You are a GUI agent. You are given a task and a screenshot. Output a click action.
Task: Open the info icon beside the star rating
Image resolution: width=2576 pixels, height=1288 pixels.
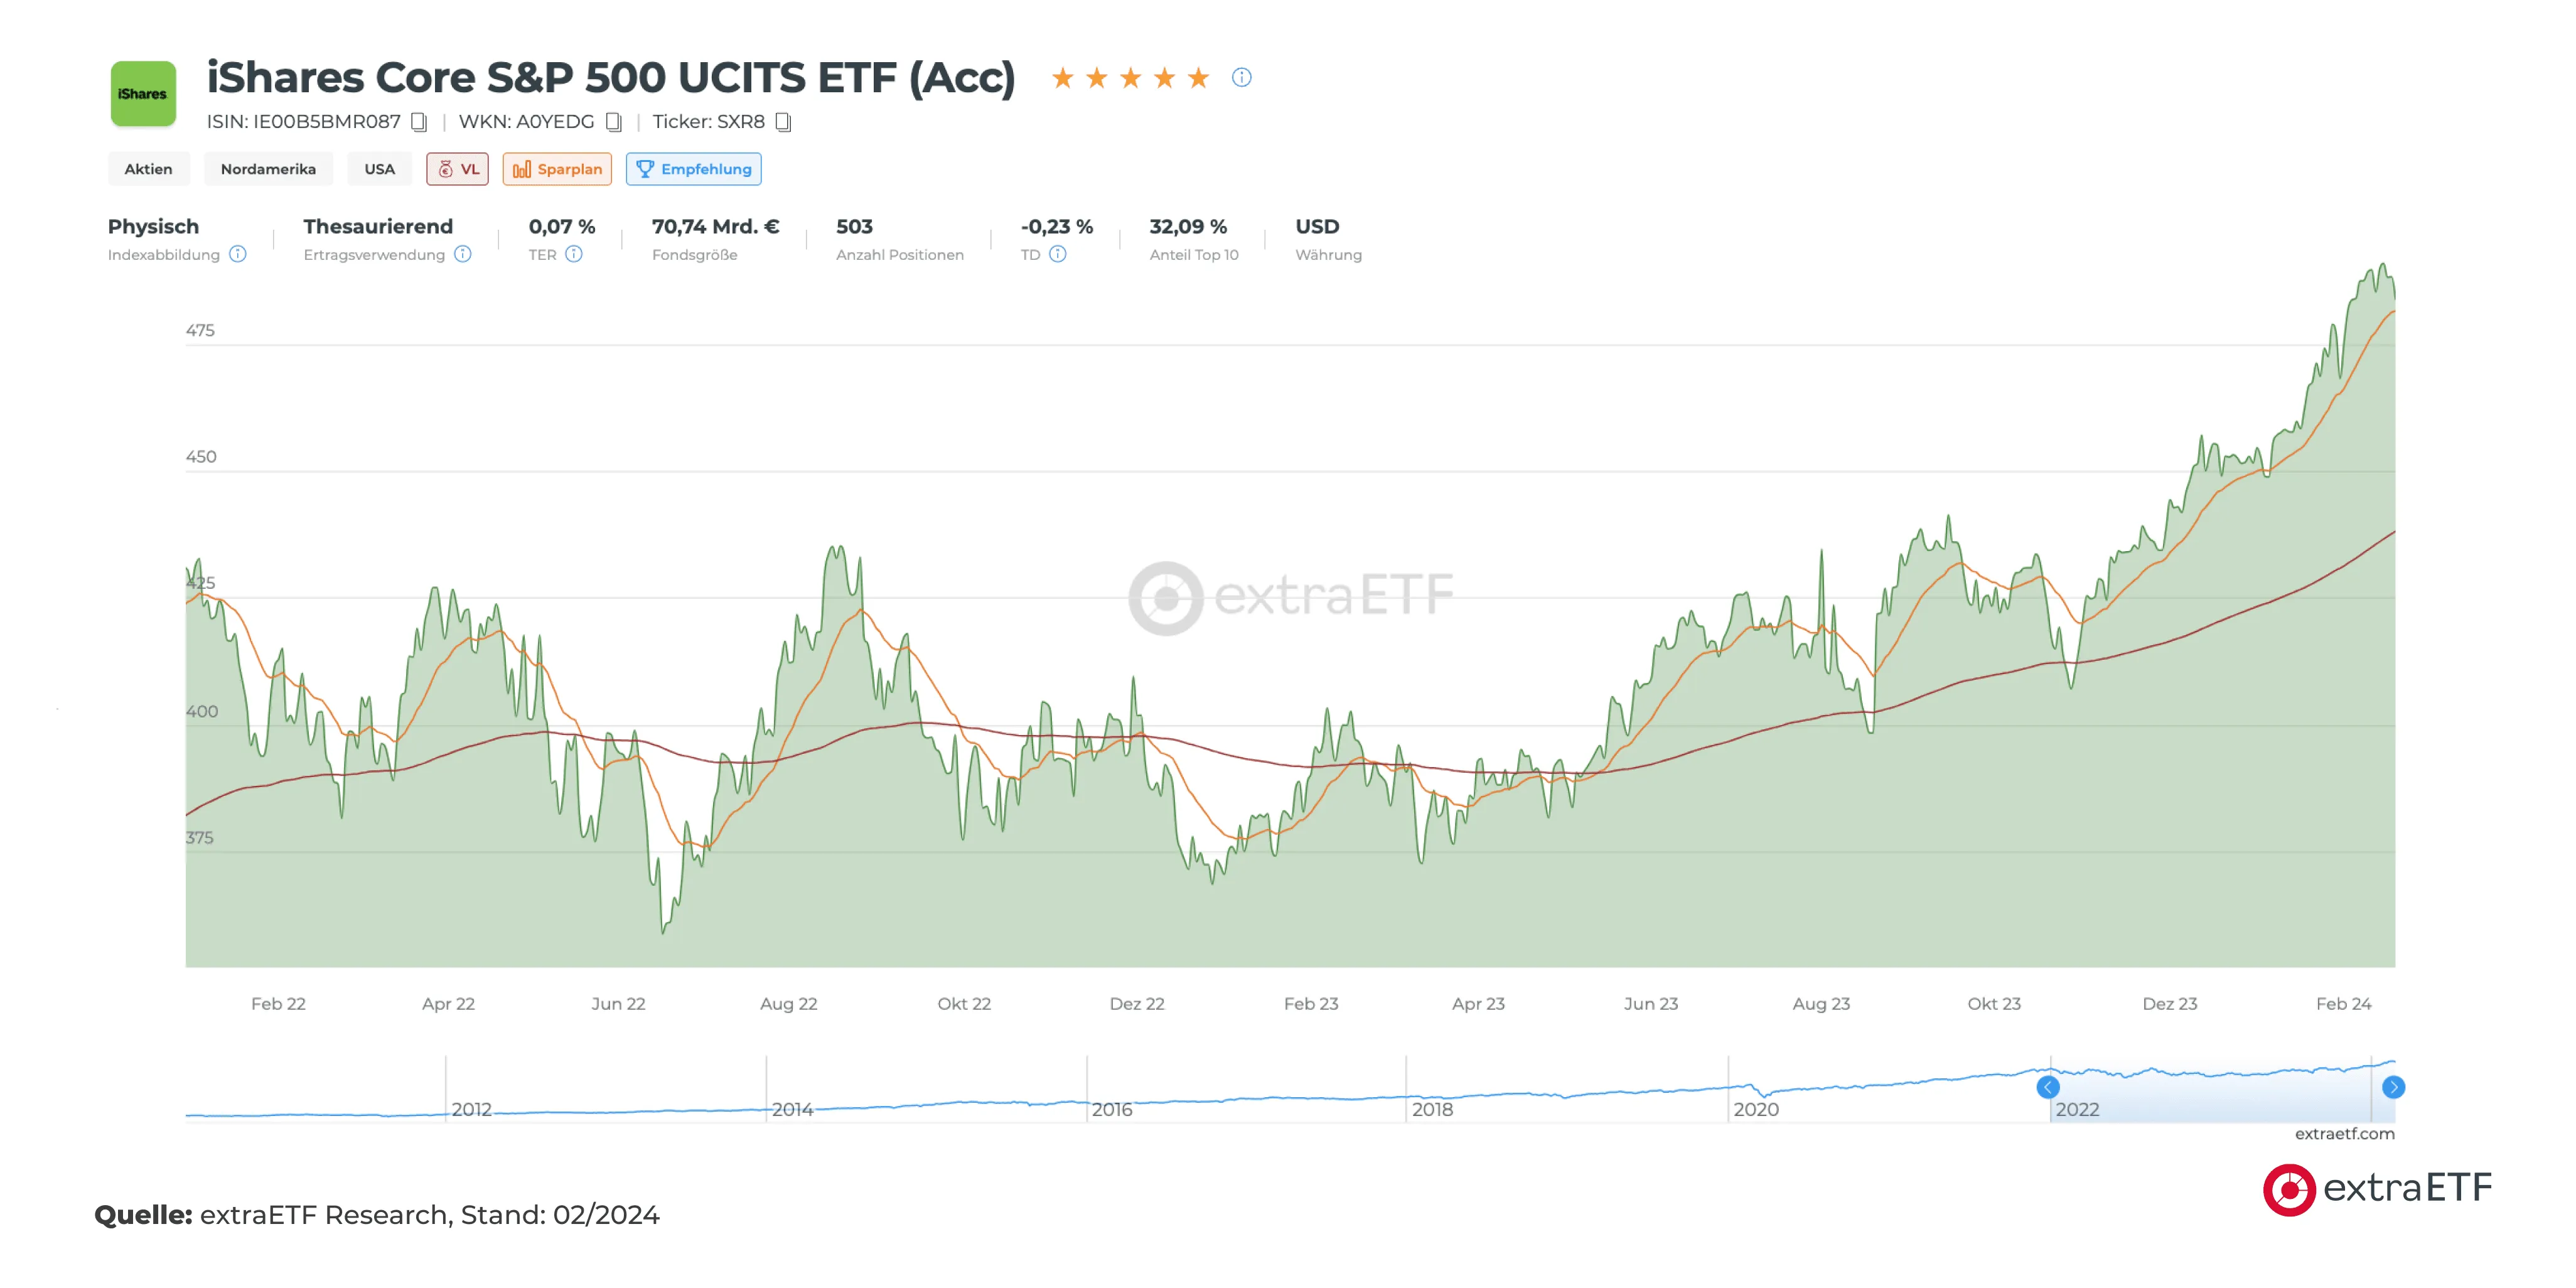(1241, 77)
